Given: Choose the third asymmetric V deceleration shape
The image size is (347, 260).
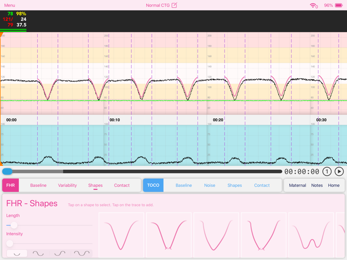Looking at the screenshot, I should pos(216,235).
